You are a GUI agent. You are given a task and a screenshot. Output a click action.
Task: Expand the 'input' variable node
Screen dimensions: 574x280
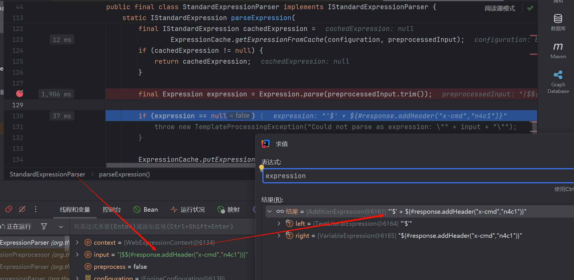click(x=77, y=255)
